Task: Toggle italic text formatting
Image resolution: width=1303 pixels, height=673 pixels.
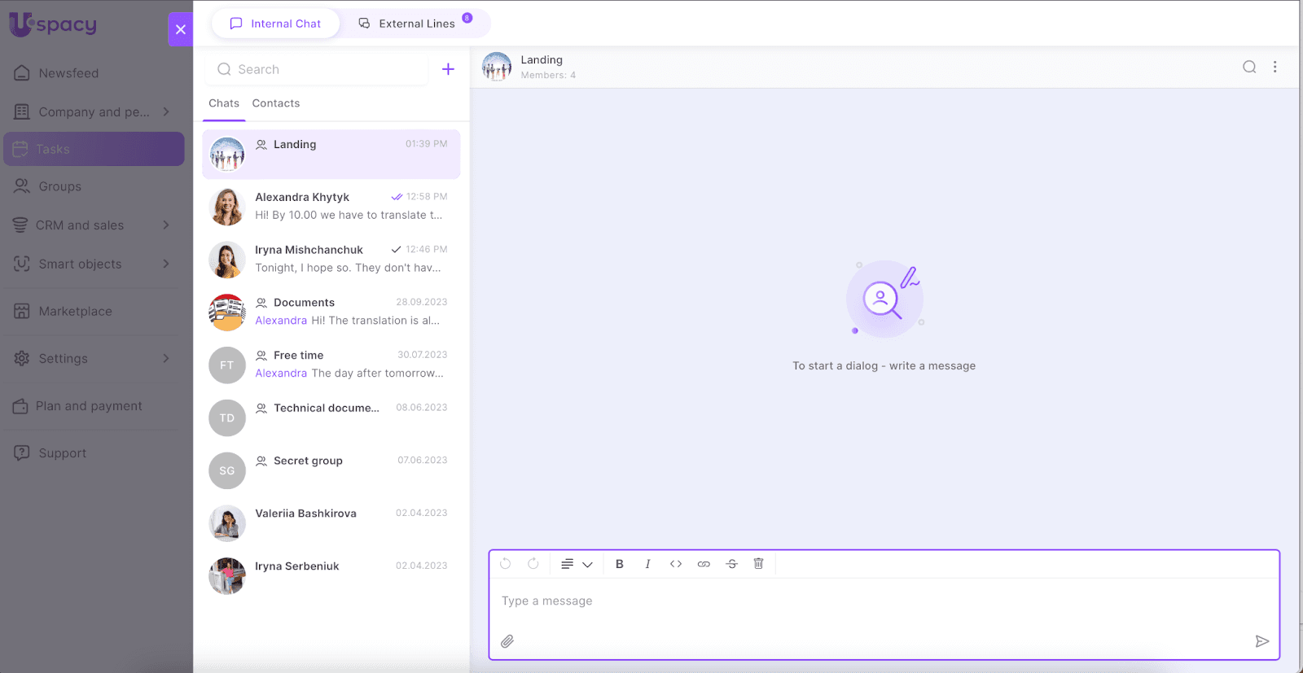Action: click(x=647, y=564)
